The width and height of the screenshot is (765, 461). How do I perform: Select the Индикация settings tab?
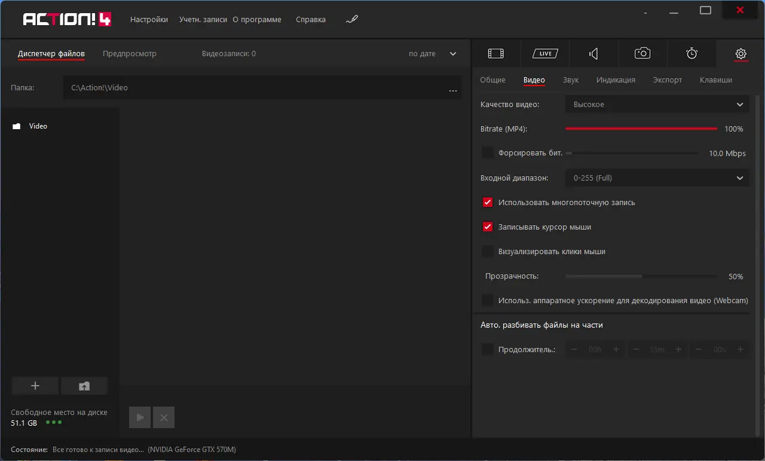click(616, 80)
